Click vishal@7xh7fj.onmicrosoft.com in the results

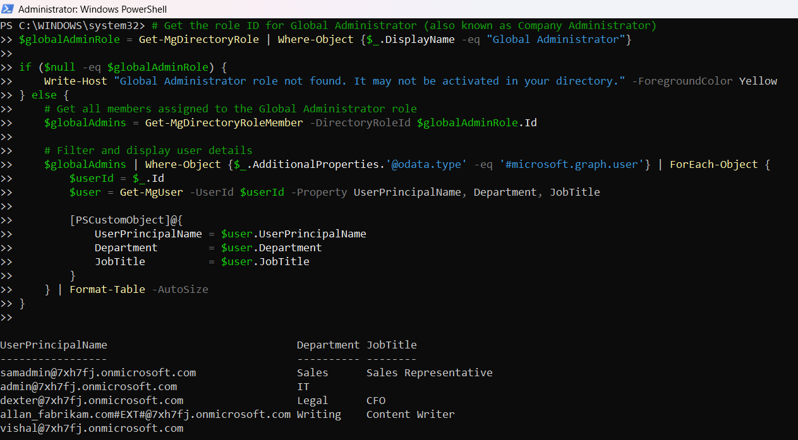[x=92, y=428]
